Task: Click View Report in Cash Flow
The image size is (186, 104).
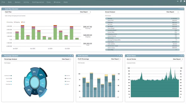Action: click(84, 12)
